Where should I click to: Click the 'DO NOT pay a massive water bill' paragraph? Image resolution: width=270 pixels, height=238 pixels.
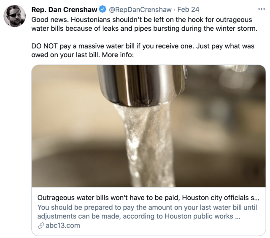pos(143,51)
